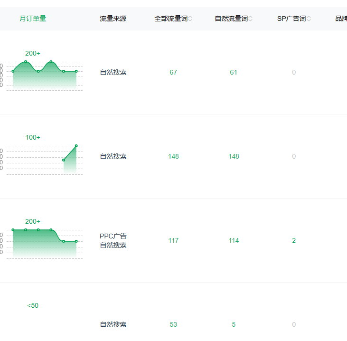Select the 流量来源 column header

[113, 19]
